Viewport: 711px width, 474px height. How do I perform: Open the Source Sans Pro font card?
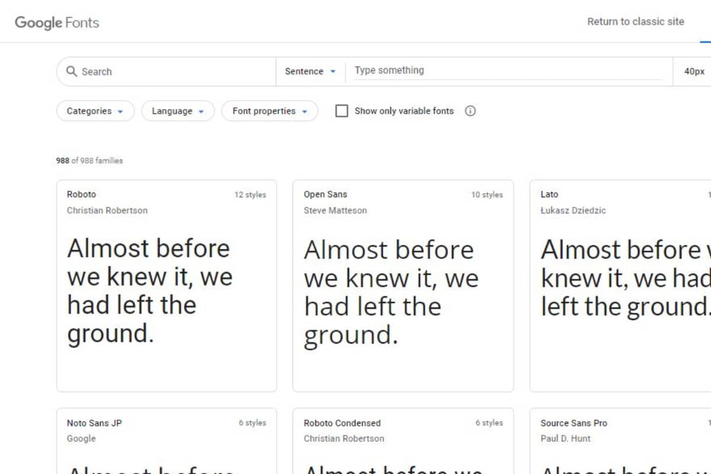(620, 441)
